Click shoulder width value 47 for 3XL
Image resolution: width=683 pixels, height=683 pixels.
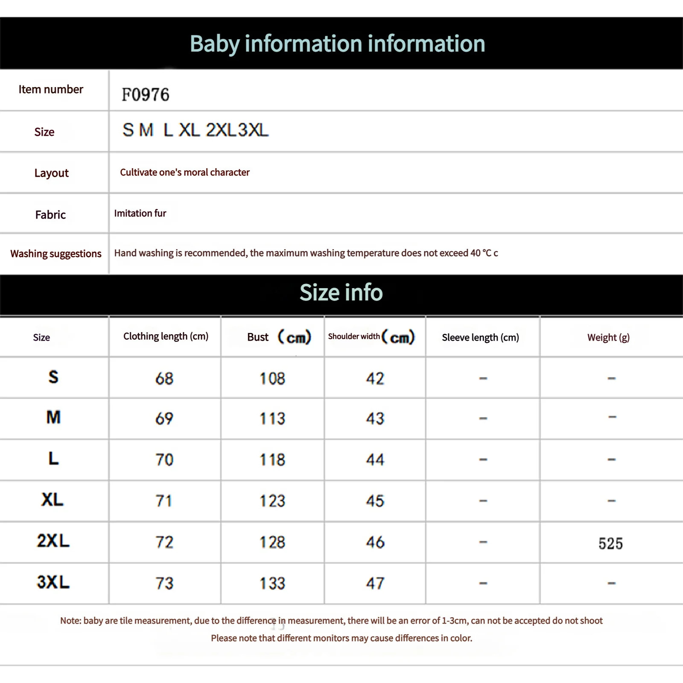(375, 584)
